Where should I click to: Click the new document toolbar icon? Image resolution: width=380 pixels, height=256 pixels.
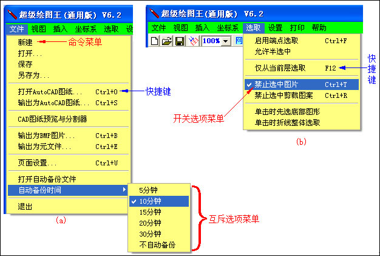click(154, 41)
